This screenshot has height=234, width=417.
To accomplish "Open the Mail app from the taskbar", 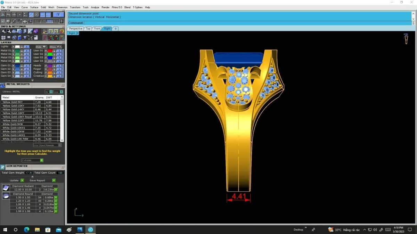I will pos(58,229).
